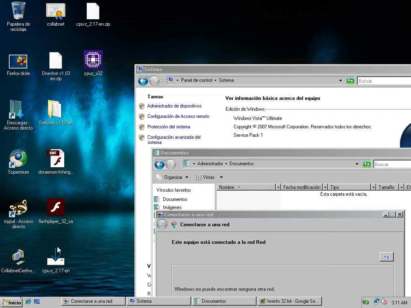Open Imágenes favorite link in sidebar
Screen dimensions: 411x308
point(172,207)
